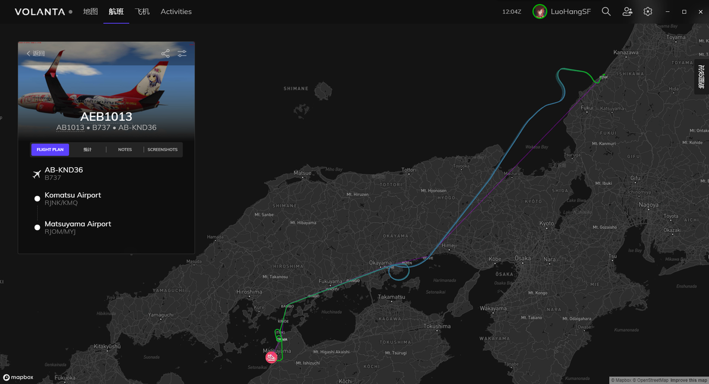The image size is (709, 384).
Task: Click the AB-KND36 aircraft entry
Action: (64, 174)
